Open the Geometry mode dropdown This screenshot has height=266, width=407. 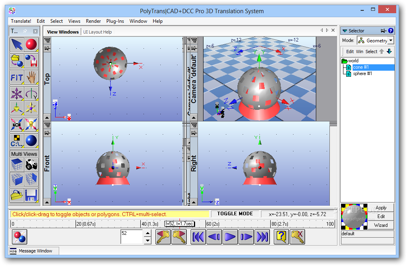[391, 40]
